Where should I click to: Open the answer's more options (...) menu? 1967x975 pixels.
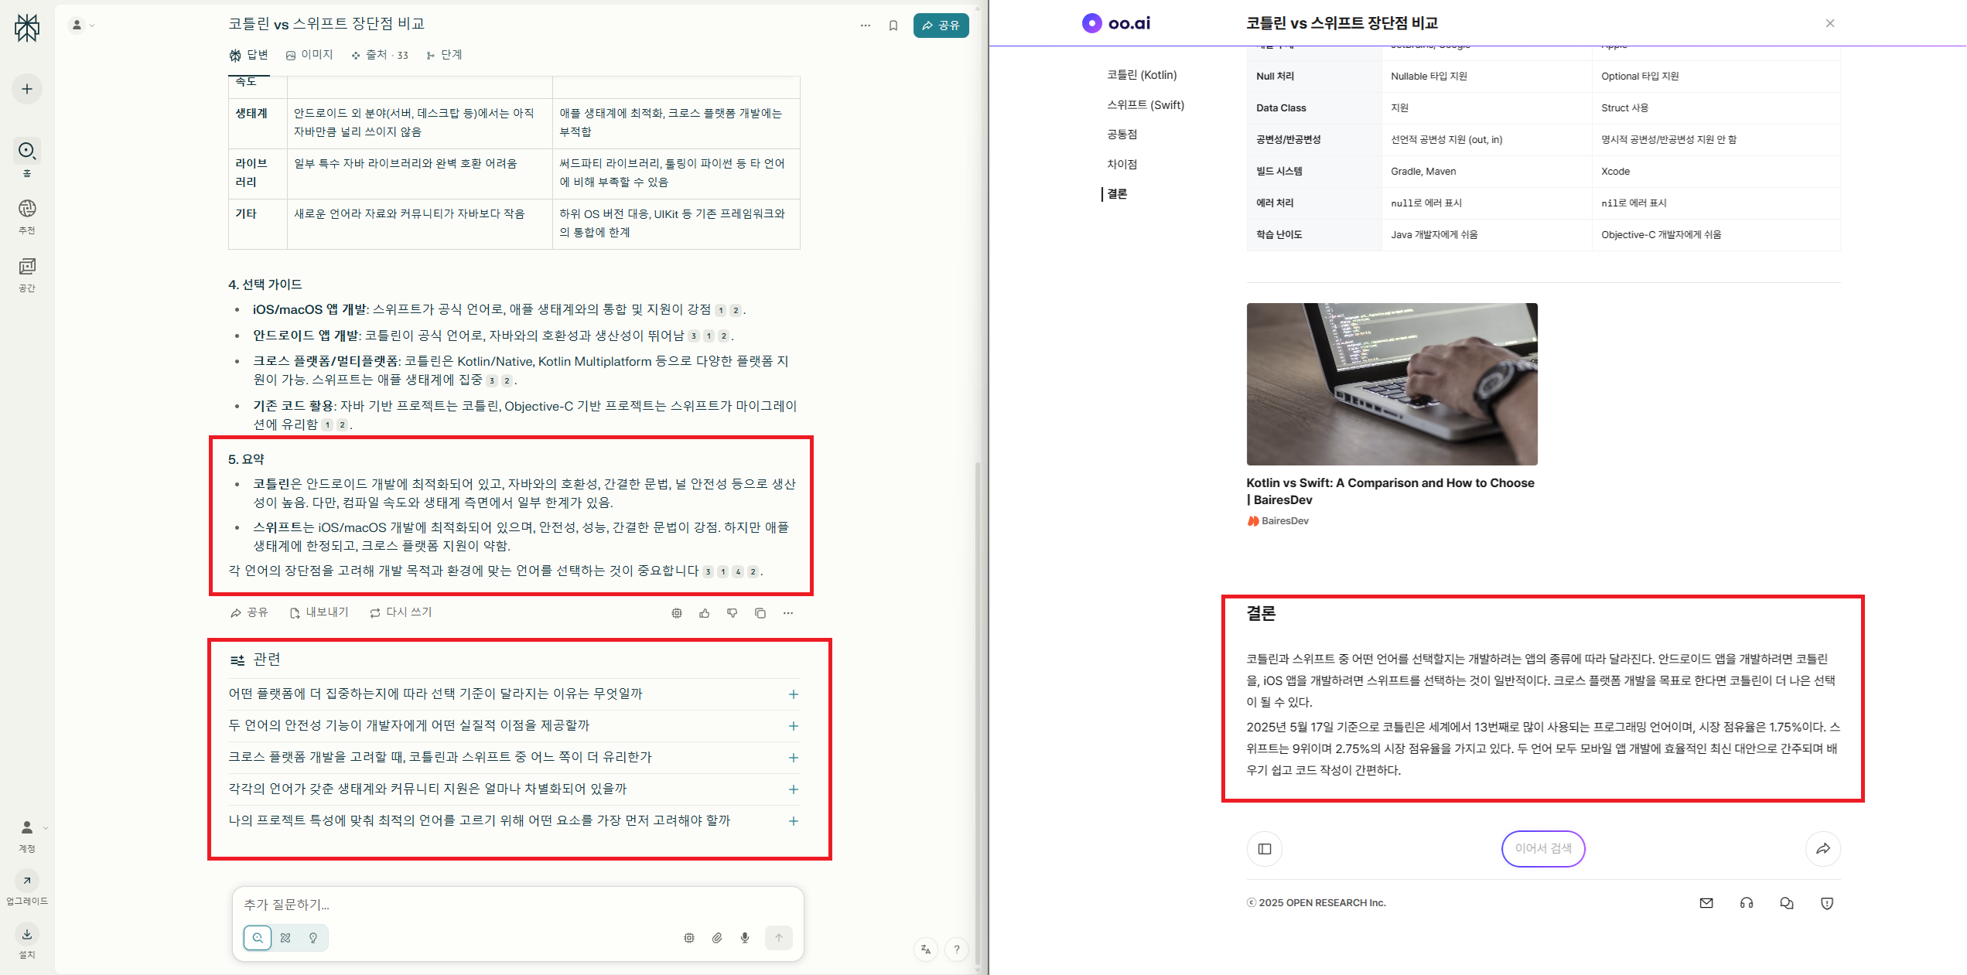coord(788,612)
